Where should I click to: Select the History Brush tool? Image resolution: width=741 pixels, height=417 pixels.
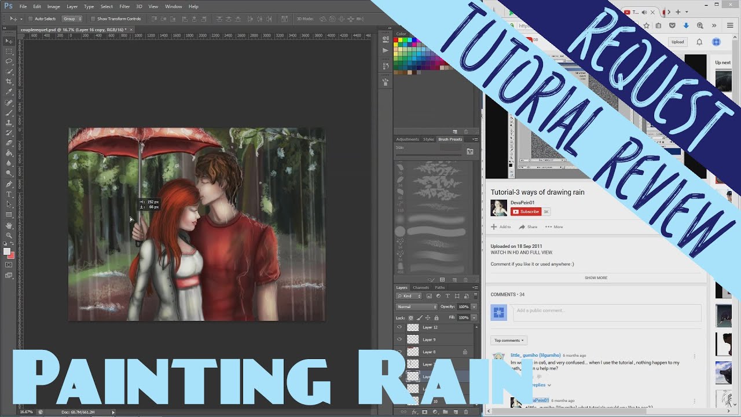[9, 133]
